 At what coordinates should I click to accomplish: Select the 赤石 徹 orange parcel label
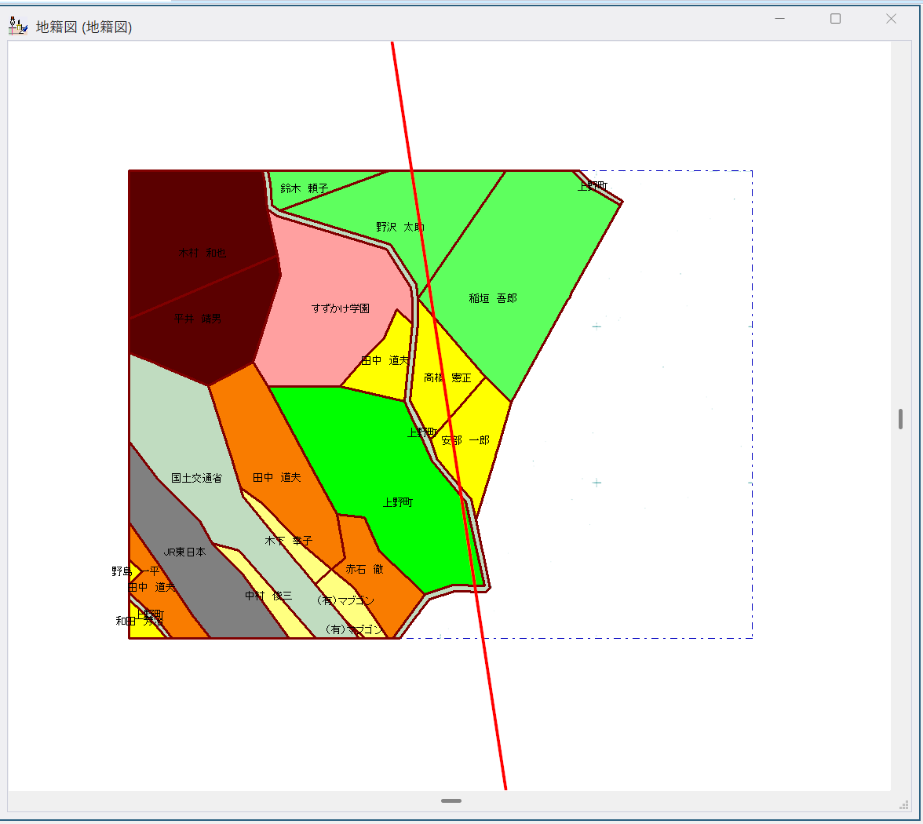(x=364, y=569)
